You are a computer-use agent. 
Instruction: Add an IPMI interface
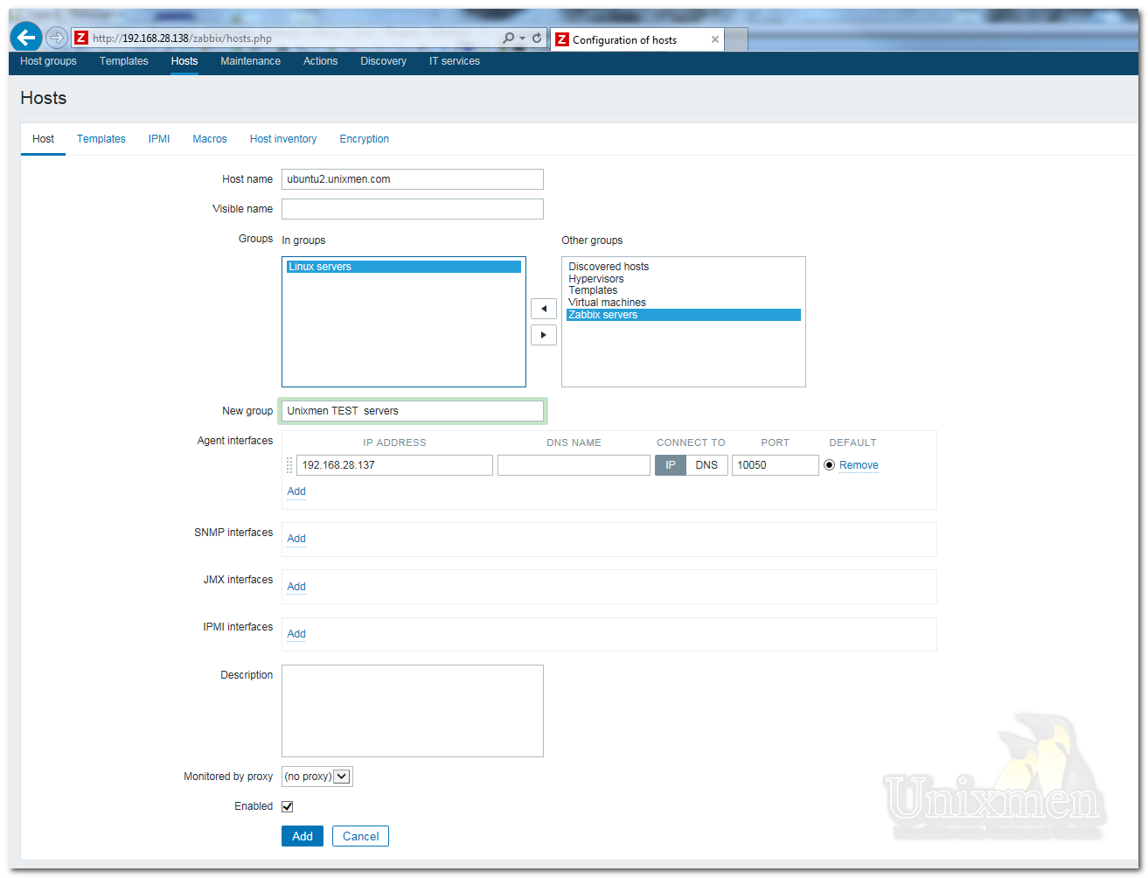(x=296, y=634)
